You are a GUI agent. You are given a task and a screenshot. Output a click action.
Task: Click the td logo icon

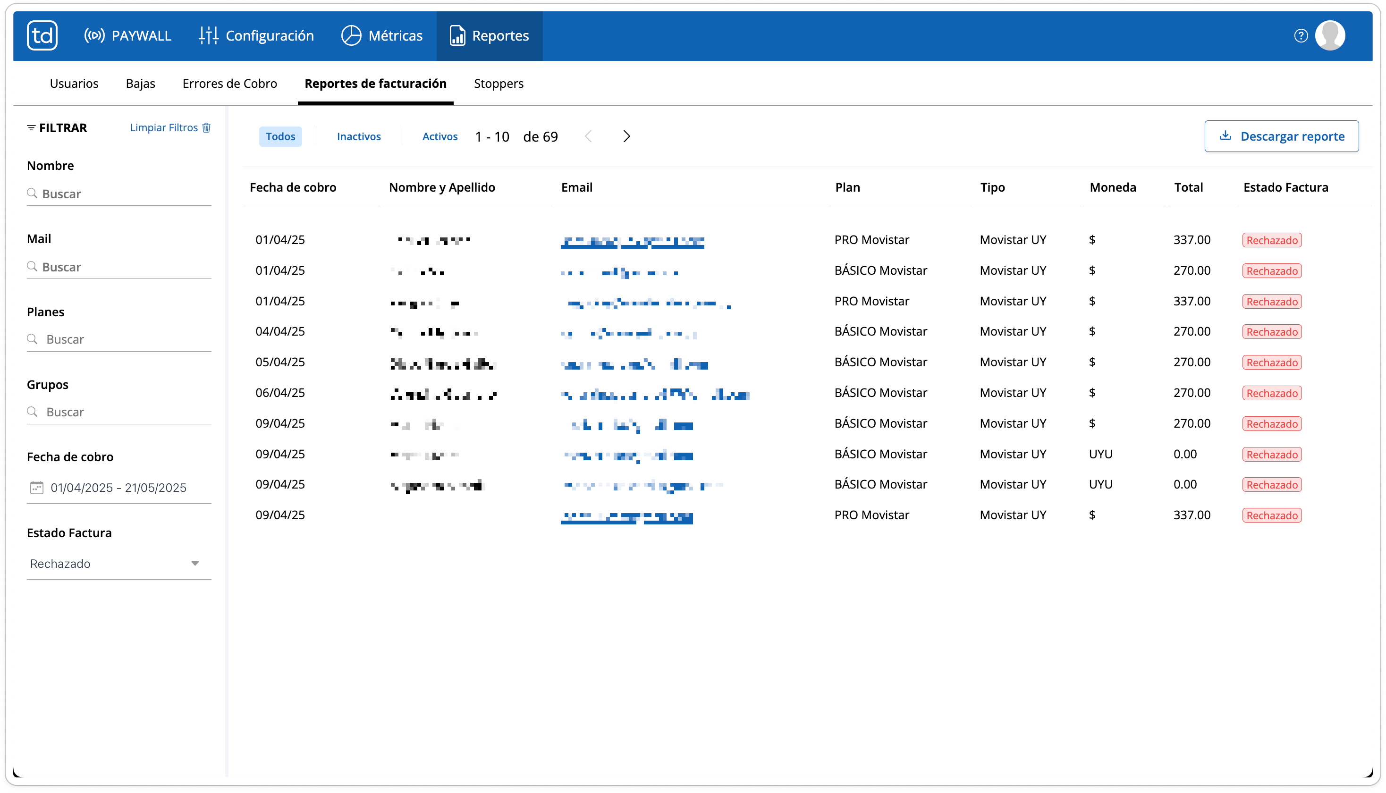(x=42, y=35)
